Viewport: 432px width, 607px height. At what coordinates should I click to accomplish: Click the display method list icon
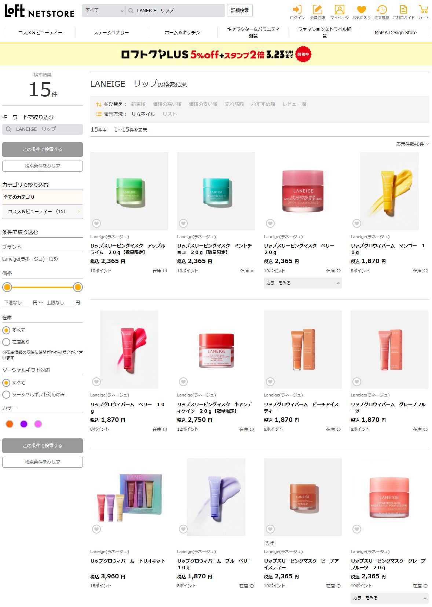click(99, 114)
